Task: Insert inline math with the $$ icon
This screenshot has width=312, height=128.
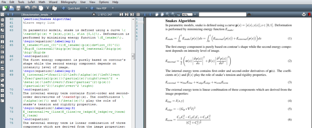Action: [3, 75]
